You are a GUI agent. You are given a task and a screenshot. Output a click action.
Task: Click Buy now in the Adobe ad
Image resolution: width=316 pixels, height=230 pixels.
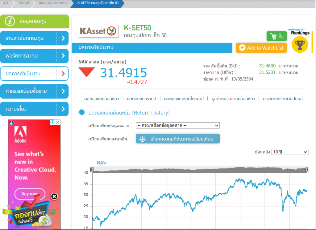[30, 194]
